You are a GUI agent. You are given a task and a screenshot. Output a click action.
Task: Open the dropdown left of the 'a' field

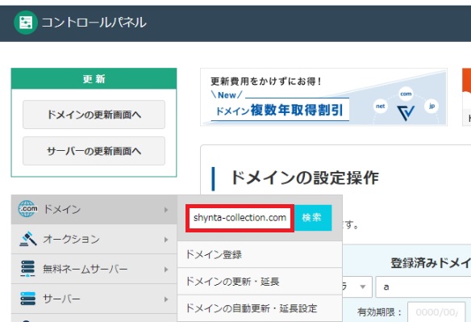[357, 286]
